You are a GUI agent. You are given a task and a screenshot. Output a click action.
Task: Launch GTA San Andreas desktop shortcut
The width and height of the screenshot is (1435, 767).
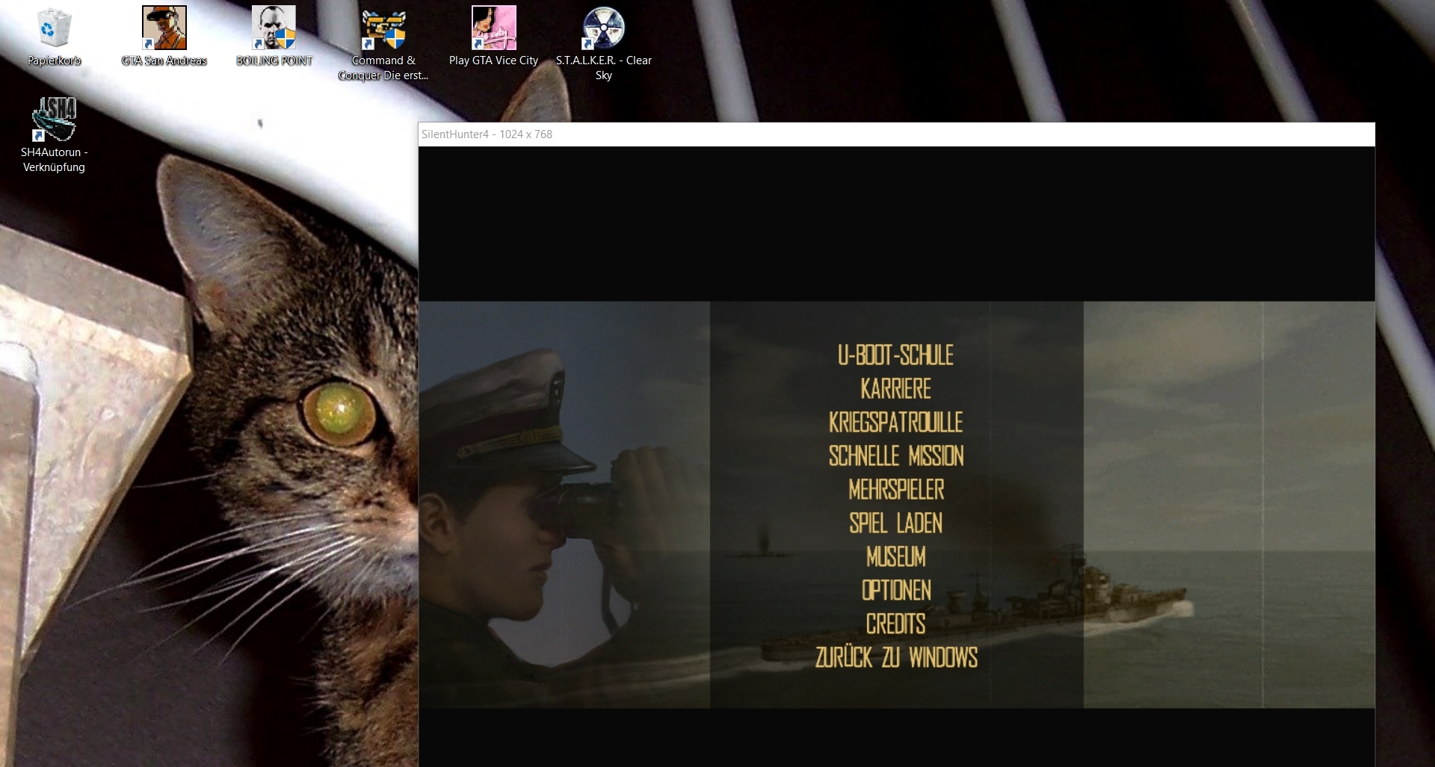click(x=164, y=30)
